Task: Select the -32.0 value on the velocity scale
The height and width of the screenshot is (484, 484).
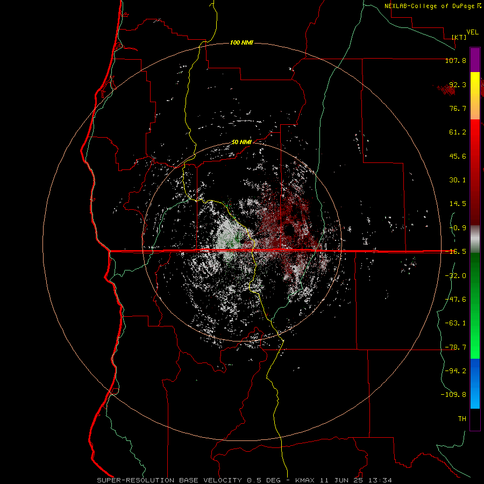Action: click(455, 276)
